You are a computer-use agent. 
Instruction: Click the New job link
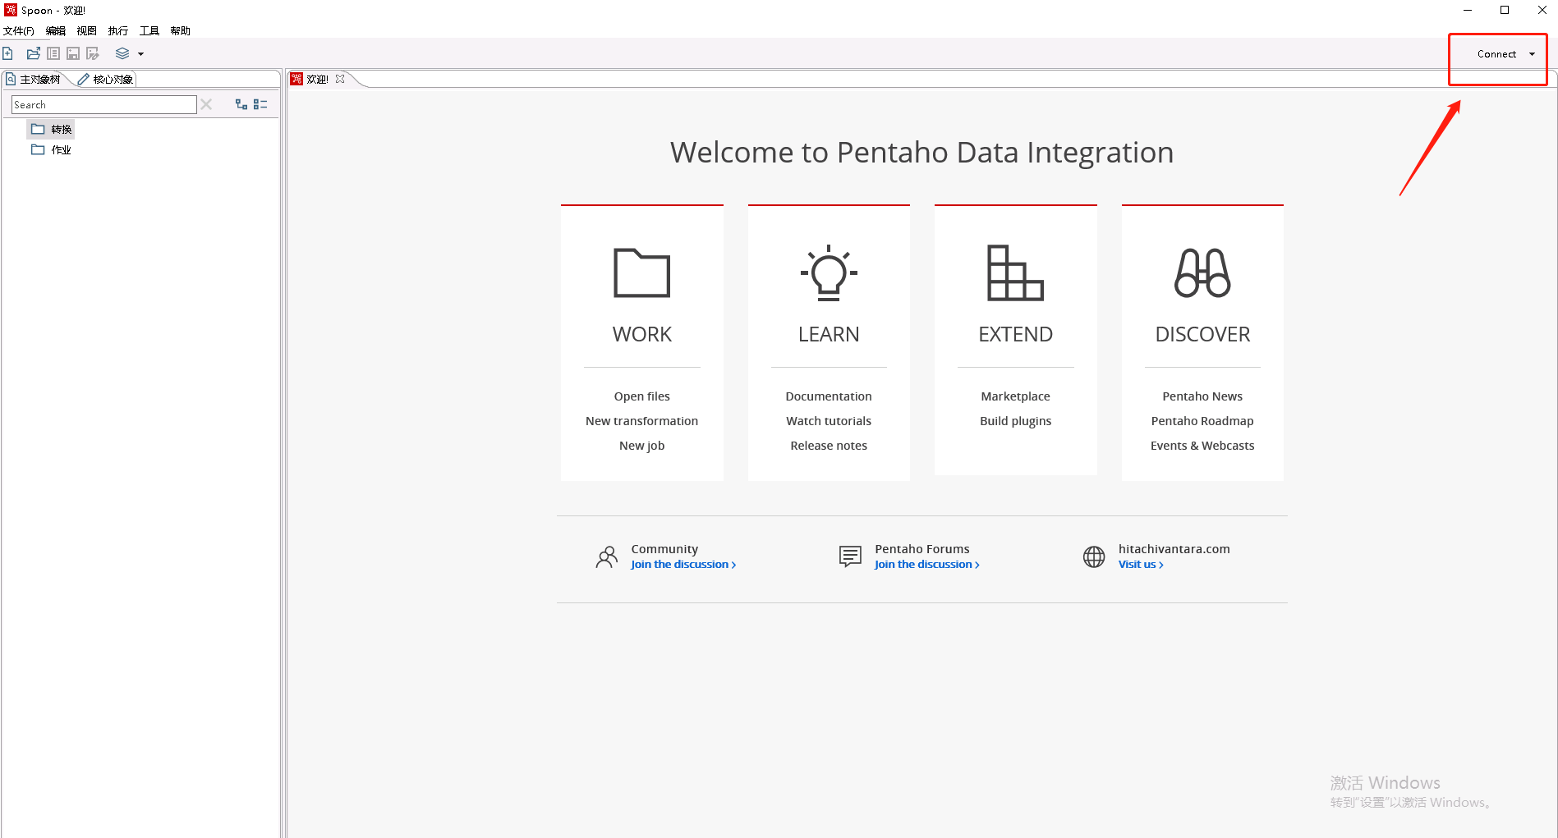642,446
